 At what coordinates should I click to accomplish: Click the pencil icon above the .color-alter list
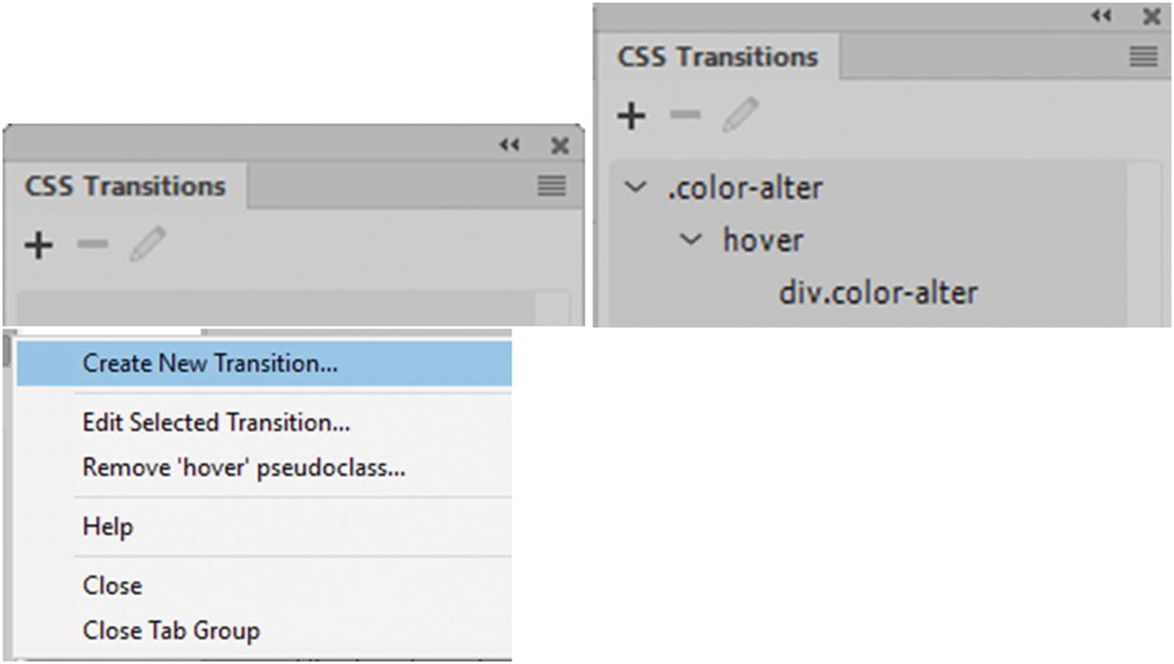(741, 115)
